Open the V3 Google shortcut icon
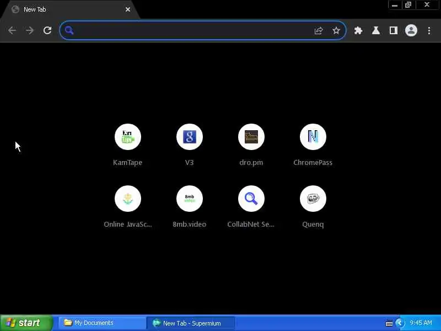 pos(189,137)
